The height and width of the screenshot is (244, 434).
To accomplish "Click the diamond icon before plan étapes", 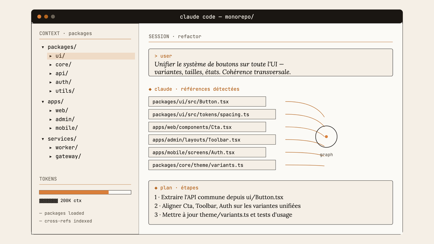I will [156, 188].
